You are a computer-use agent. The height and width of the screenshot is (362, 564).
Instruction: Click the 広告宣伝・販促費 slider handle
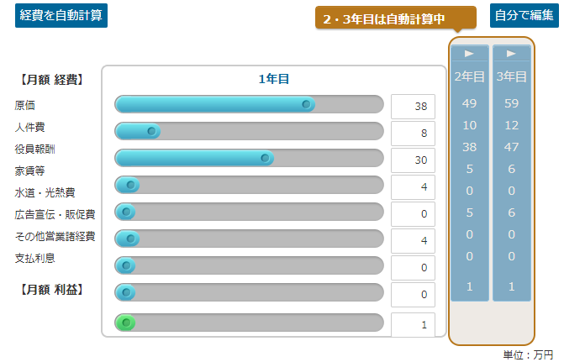point(130,239)
